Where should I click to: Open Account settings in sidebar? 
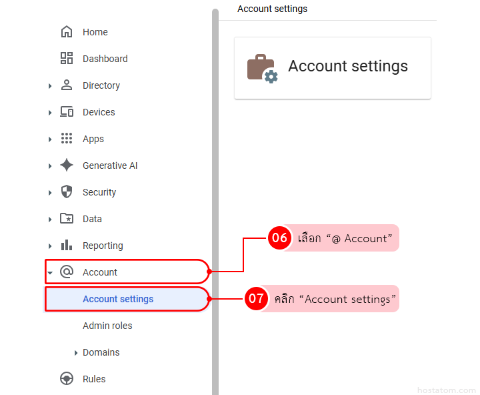pyautogui.click(x=118, y=299)
